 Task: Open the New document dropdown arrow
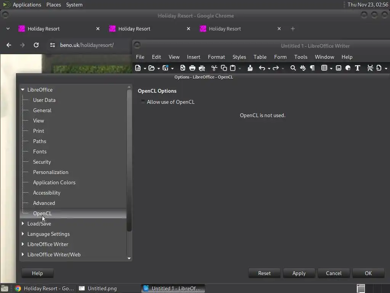pos(145,68)
